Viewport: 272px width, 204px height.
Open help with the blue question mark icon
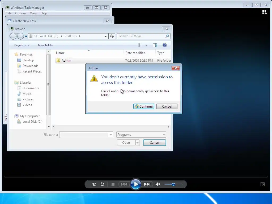[165, 45]
